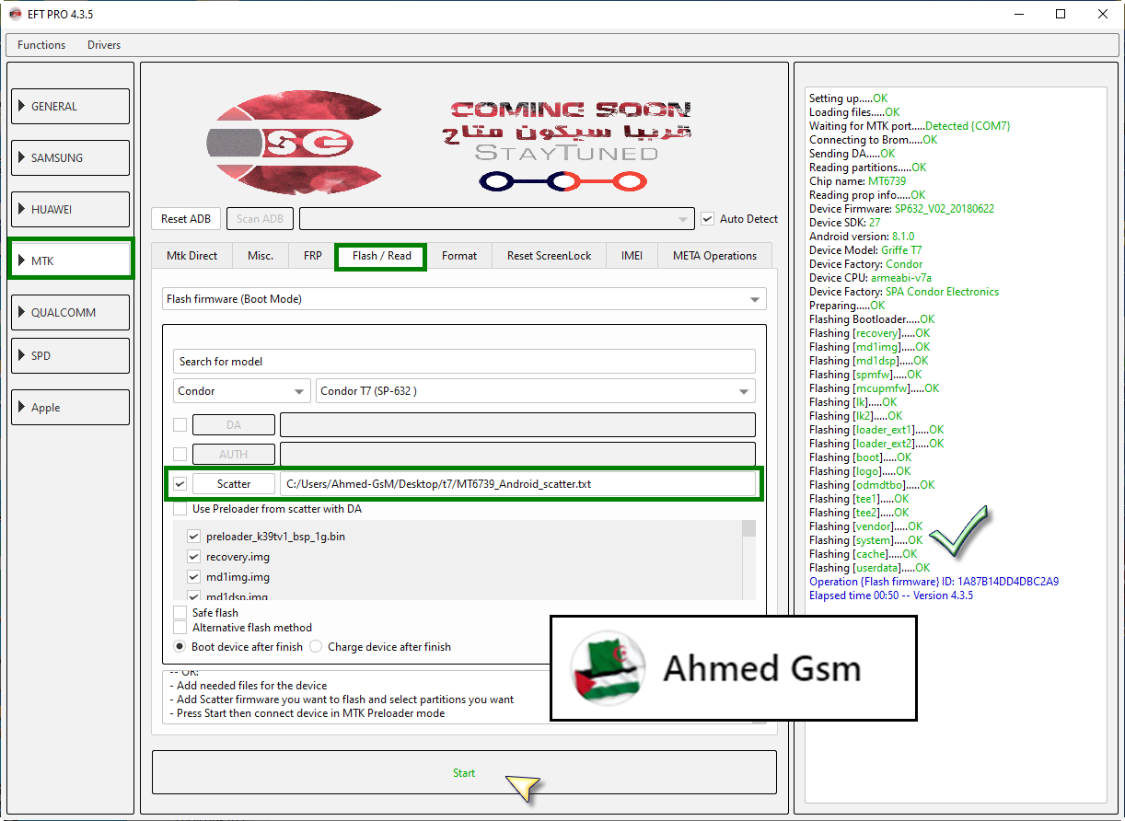This screenshot has height=821, width=1125.
Task: Click the AUTH file button
Action: [234, 455]
